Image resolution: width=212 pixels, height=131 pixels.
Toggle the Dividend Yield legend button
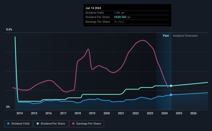18,124
